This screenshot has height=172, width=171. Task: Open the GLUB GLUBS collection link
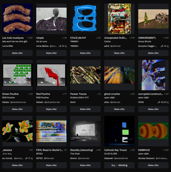click(x=111, y=154)
